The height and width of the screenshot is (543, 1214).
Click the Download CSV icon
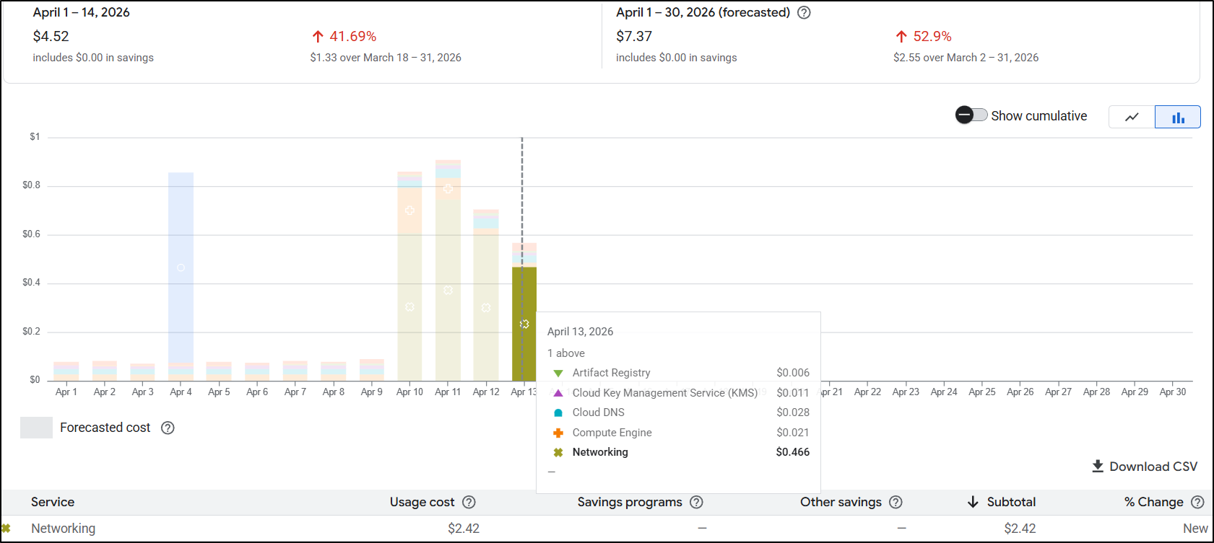(1098, 467)
